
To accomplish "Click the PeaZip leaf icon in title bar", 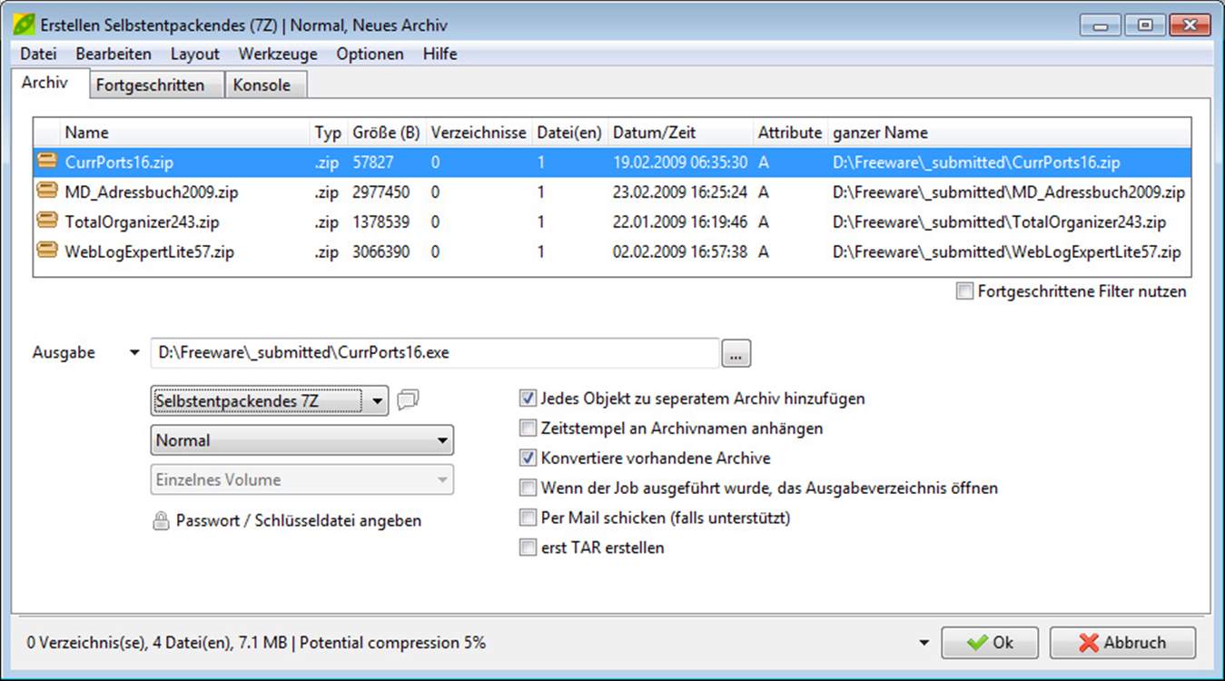I will point(25,25).
